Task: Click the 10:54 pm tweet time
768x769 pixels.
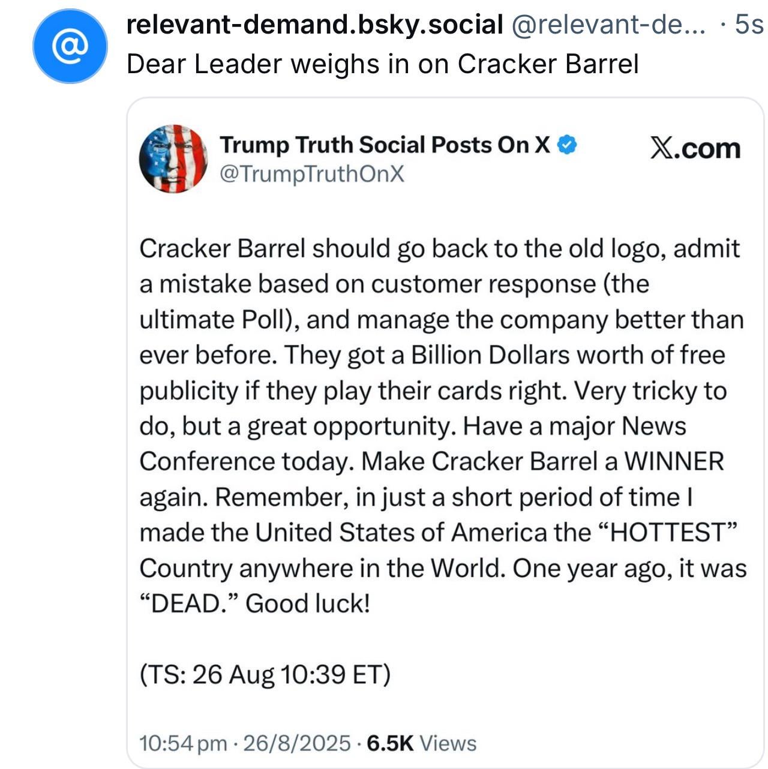Action: [183, 743]
